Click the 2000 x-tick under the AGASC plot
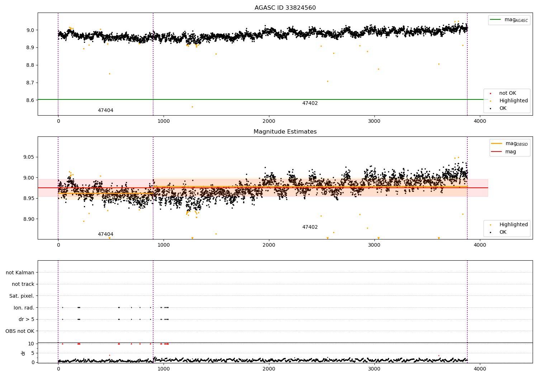The width and height of the screenshot is (538, 377). click(269, 121)
